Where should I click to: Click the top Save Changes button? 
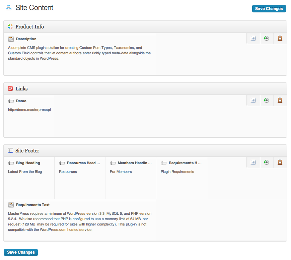tap(269, 9)
